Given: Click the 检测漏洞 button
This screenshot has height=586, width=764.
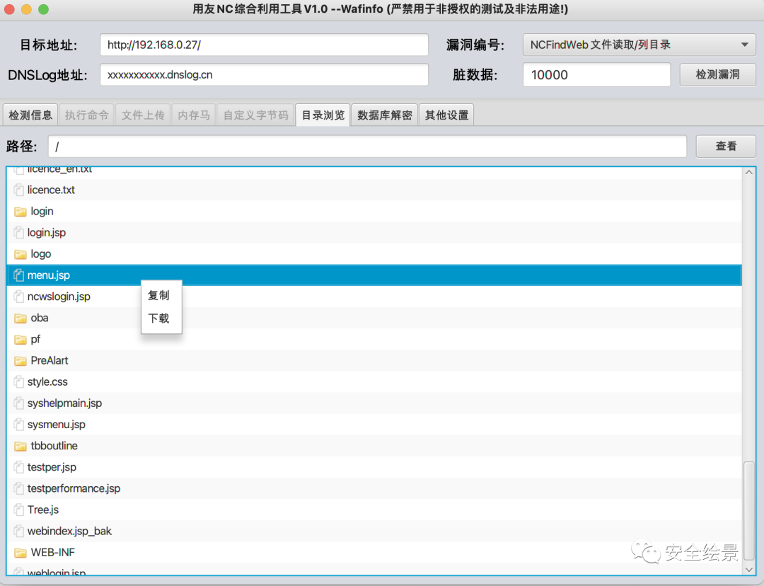Looking at the screenshot, I should click(x=718, y=74).
